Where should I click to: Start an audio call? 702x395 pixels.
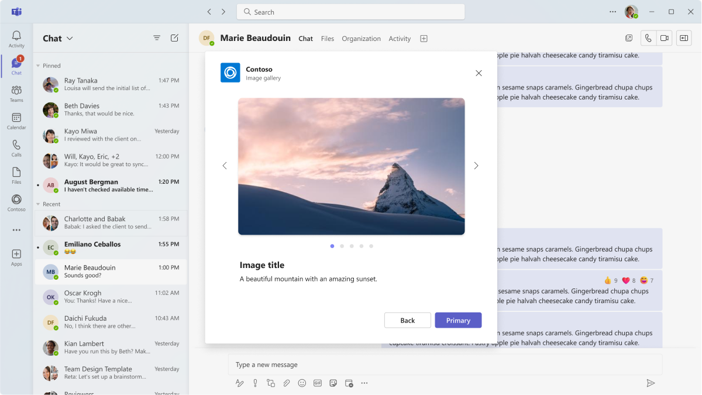point(648,38)
